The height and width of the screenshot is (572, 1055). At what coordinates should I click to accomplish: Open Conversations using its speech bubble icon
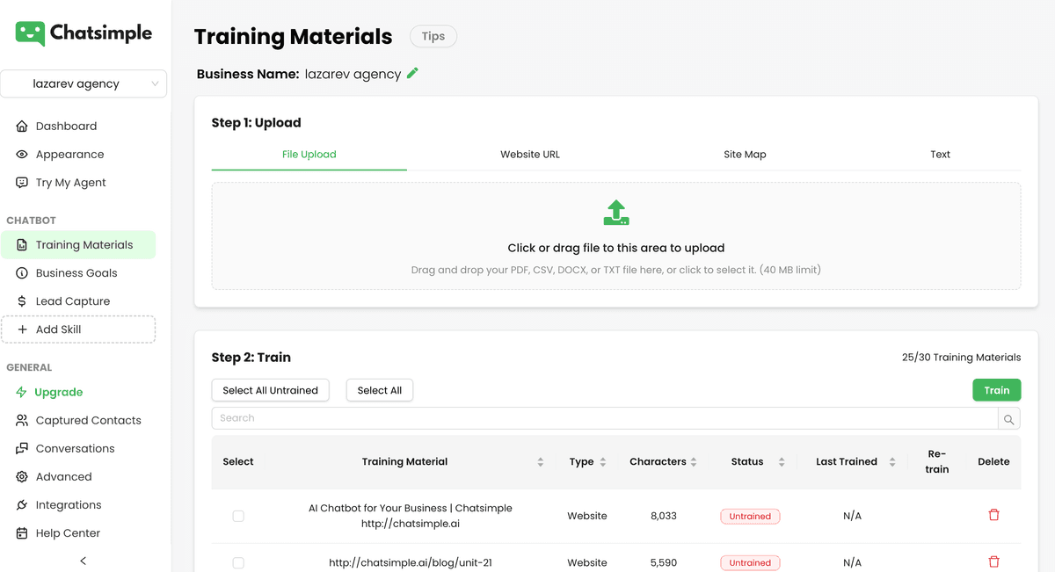(20, 448)
